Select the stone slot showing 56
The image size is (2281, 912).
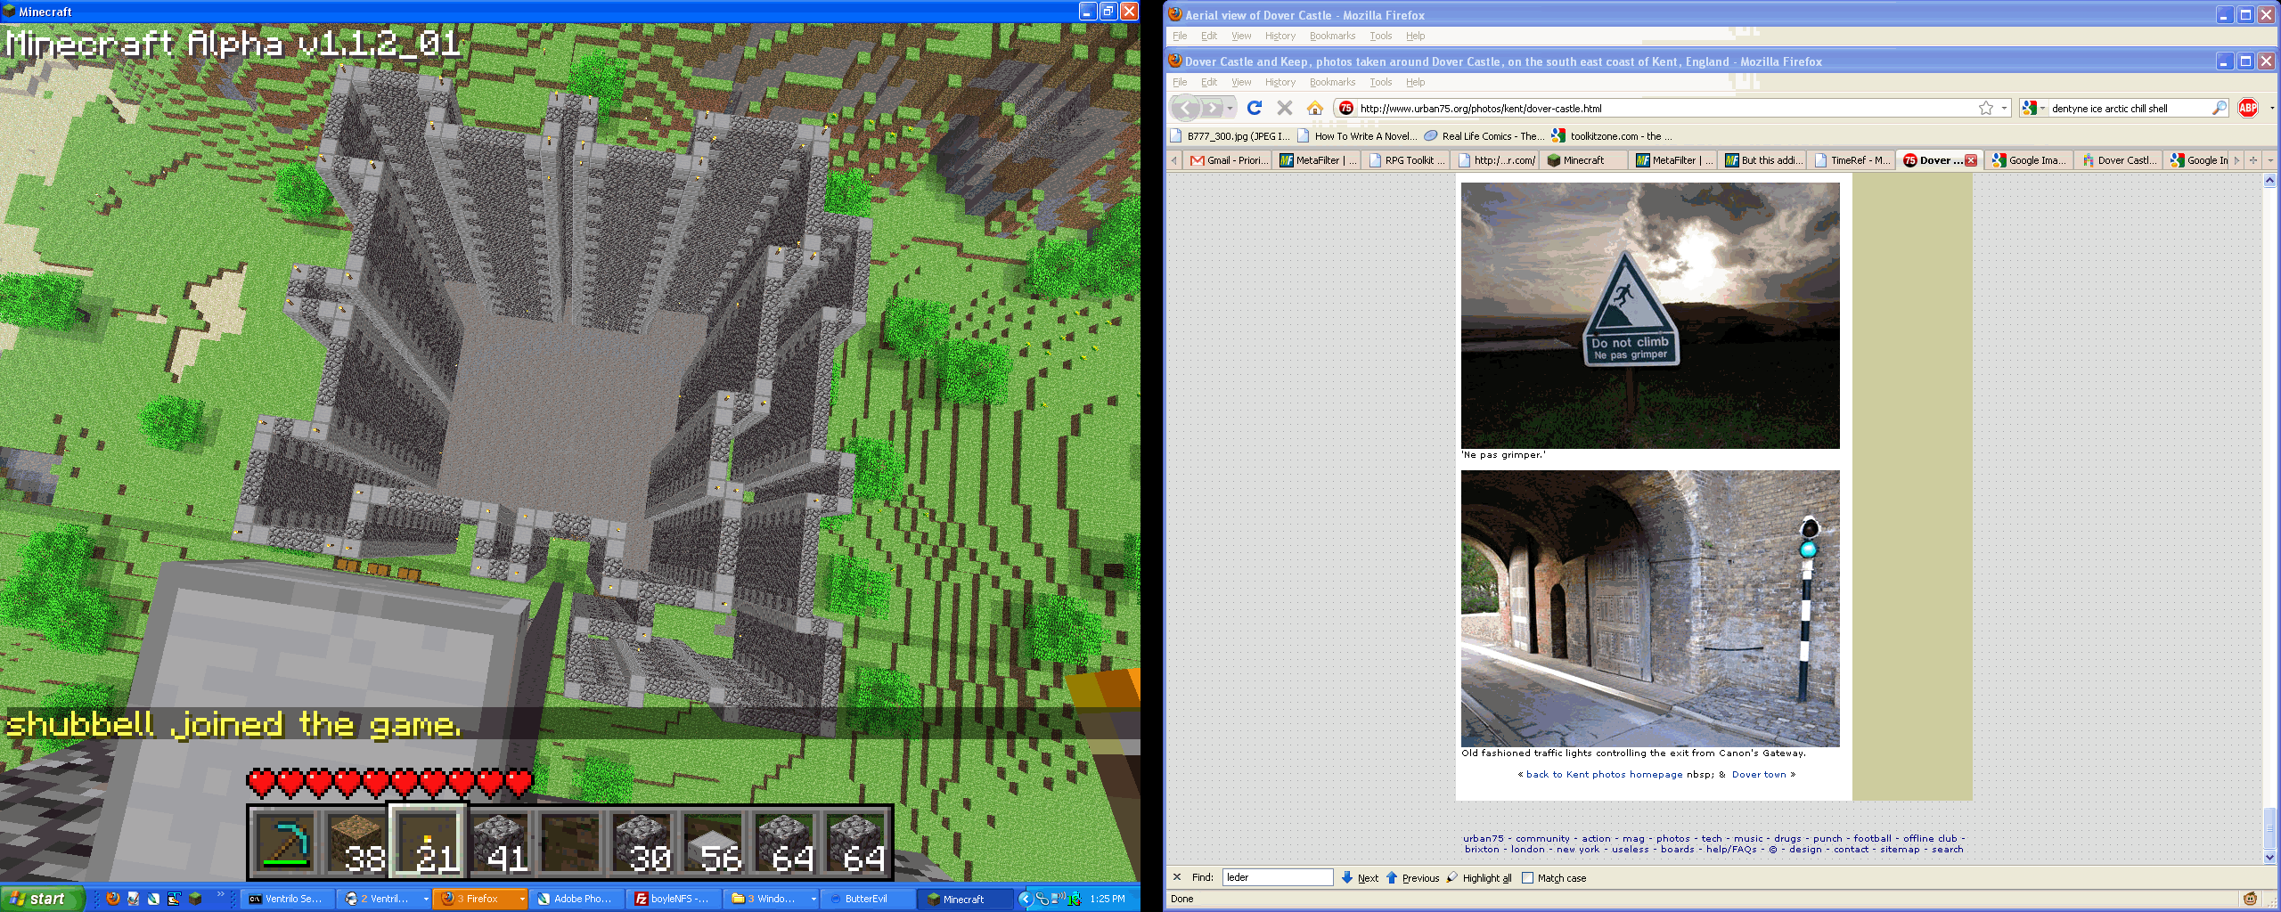coord(713,843)
